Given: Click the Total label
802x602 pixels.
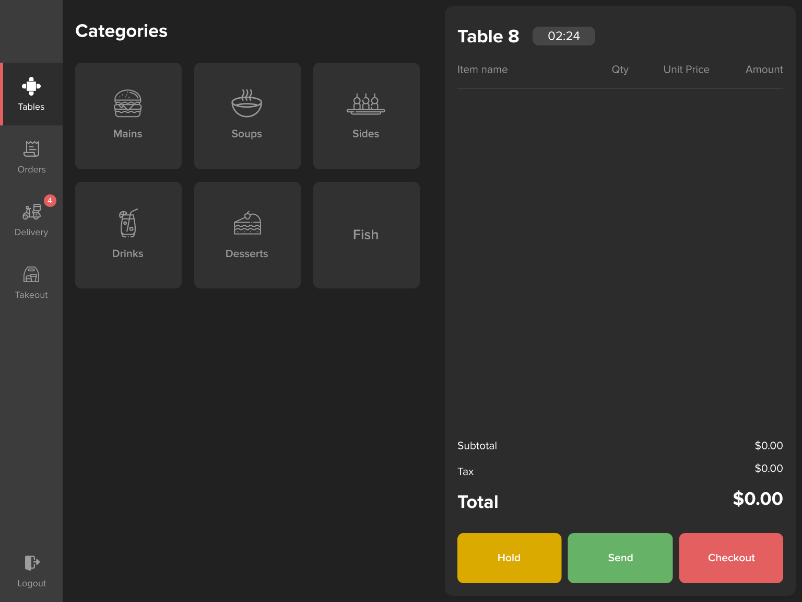Looking at the screenshot, I should tap(478, 502).
